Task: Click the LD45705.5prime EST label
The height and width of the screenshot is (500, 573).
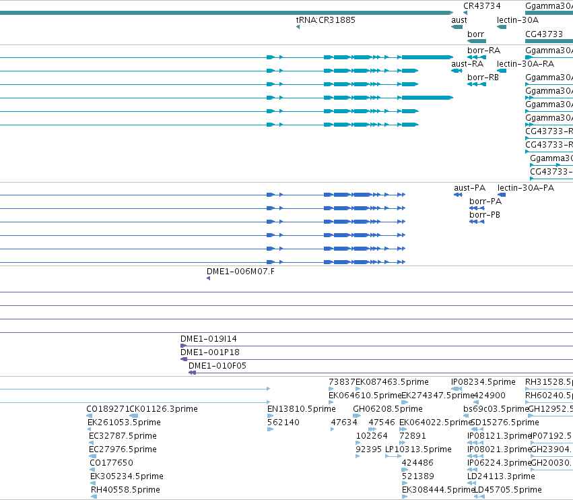Action: (x=508, y=490)
